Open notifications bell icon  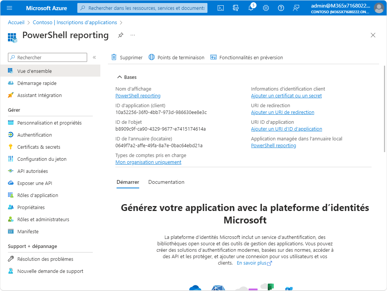coord(251,8)
